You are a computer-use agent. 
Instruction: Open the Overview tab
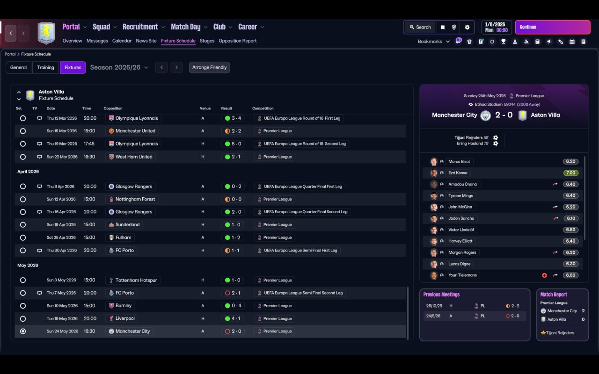pyautogui.click(x=73, y=41)
